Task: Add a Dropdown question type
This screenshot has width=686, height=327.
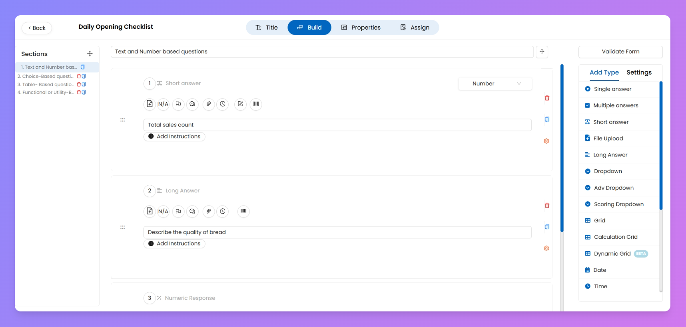Action: (619, 171)
